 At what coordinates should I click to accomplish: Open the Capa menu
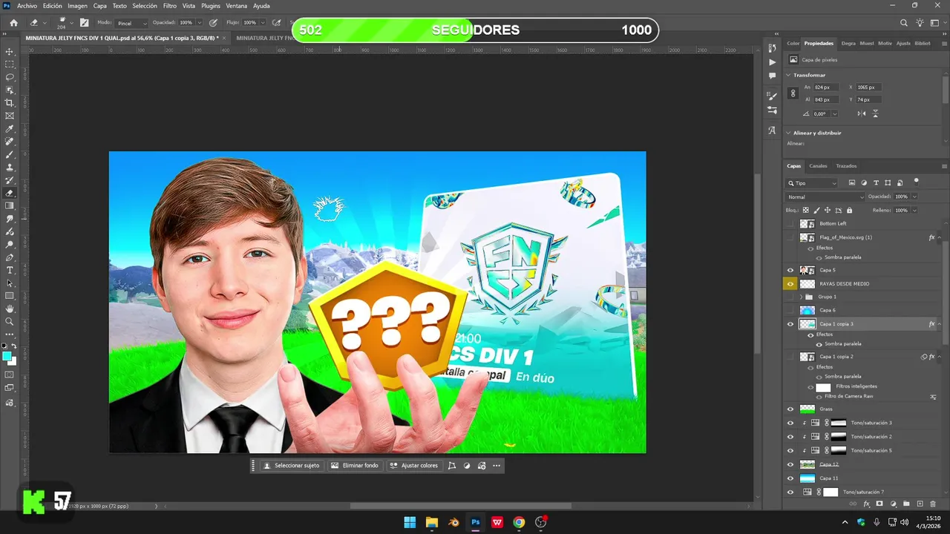click(99, 5)
